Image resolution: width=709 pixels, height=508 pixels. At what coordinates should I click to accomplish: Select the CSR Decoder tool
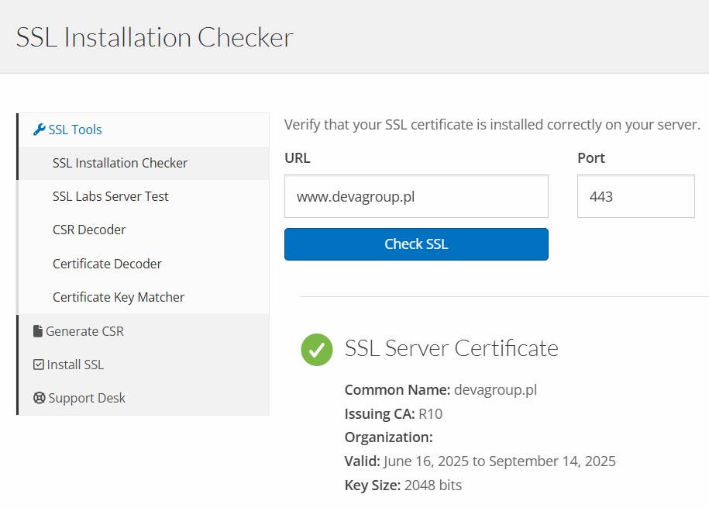[x=88, y=230]
